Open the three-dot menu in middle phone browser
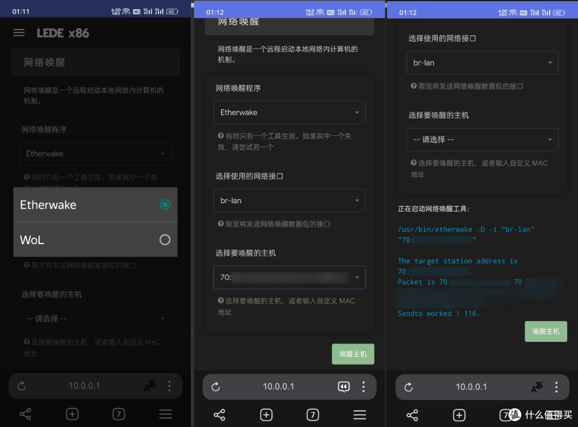578x427 pixels. 363,386
